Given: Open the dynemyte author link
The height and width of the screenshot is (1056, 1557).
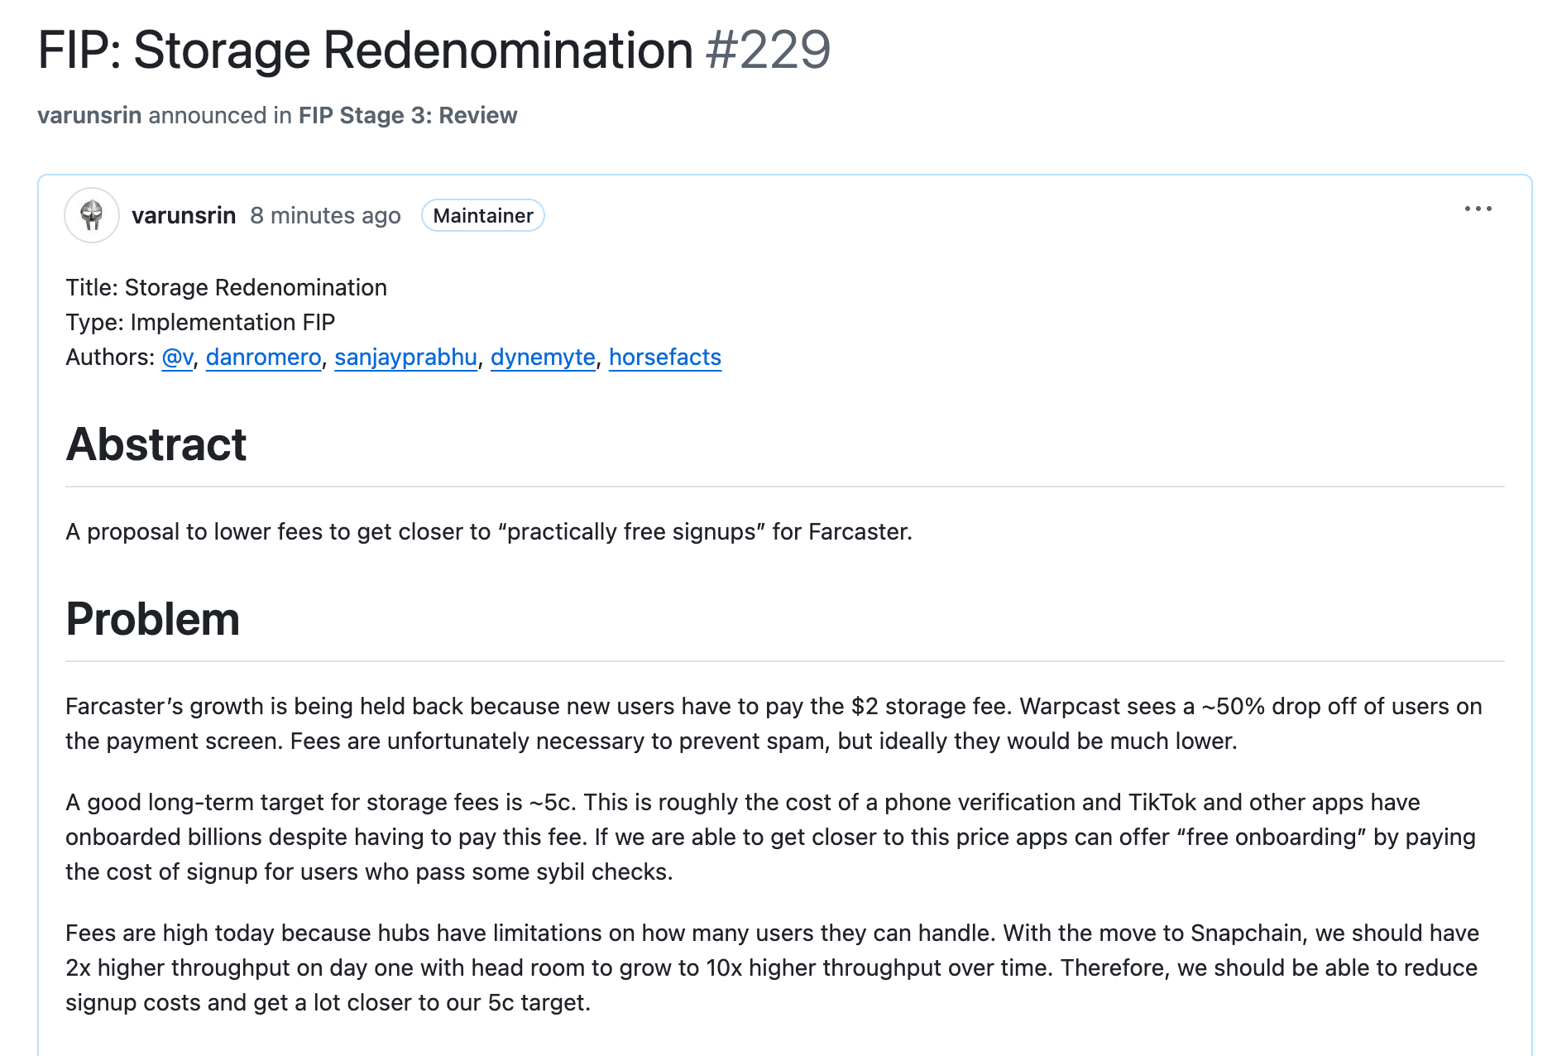Looking at the screenshot, I should (543, 358).
